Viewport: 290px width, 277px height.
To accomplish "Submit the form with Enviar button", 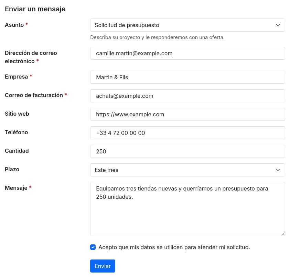I will pos(103,266).
